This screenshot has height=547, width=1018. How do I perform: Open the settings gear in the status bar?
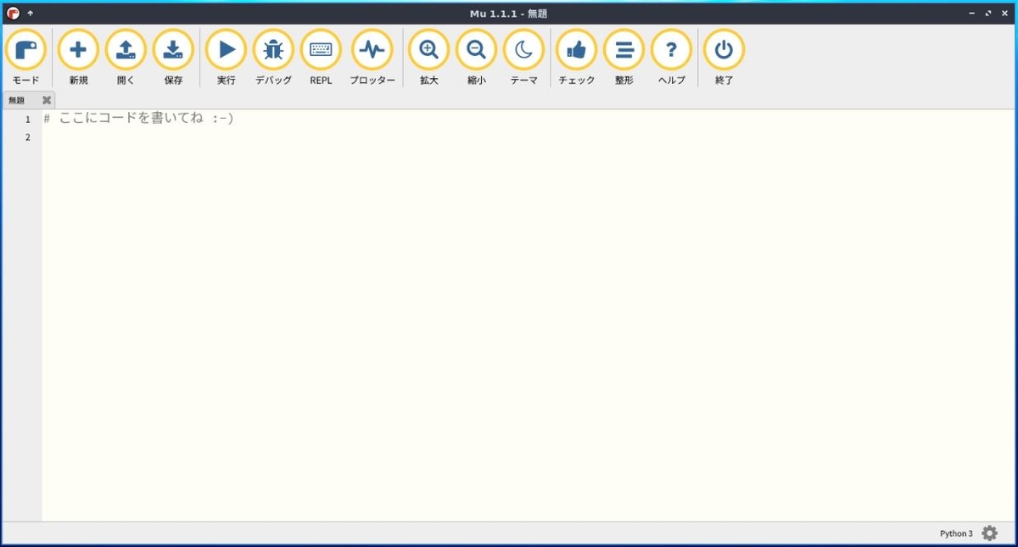coord(989,533)
